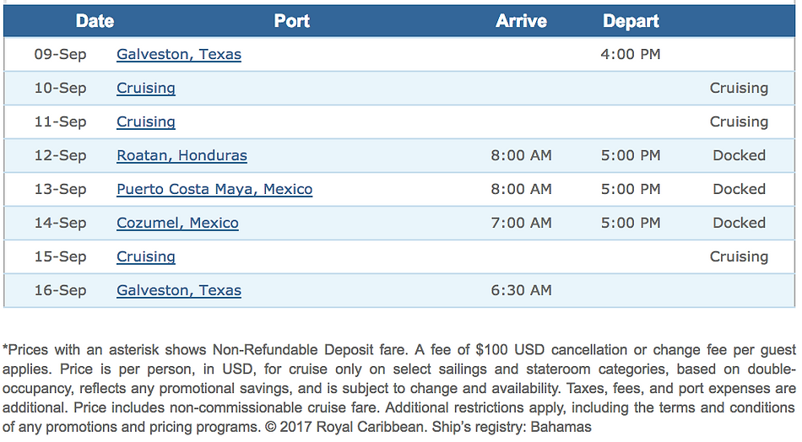
Task: Click the Non-Refundable Deposit disclaimer text
Action: [399, 388]
